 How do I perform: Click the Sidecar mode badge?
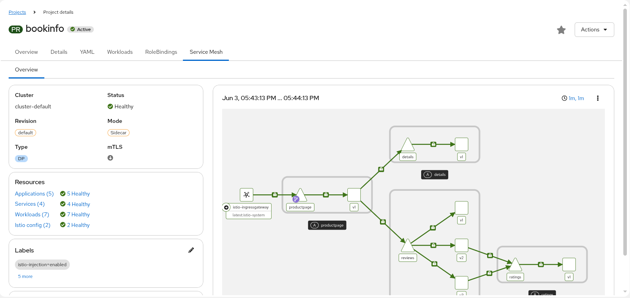pyautogui.click(x=118, y=133)
